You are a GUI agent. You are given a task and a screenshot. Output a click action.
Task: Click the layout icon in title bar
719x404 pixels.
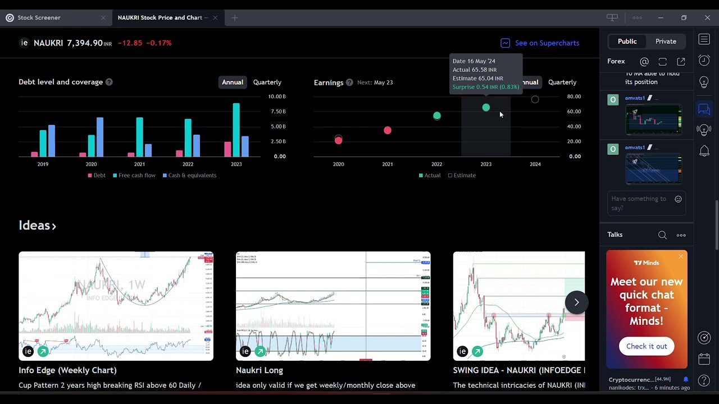pyautogui.click(x=612, y=17)
